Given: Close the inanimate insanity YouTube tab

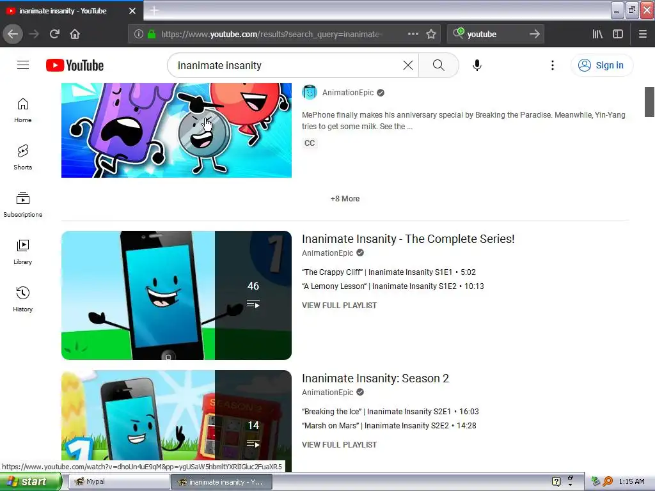Looking at the screenshot, I should 132,11.
